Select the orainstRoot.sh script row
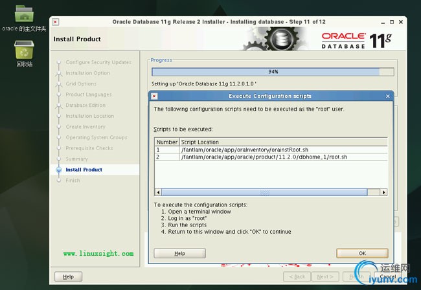 [271, 150]
